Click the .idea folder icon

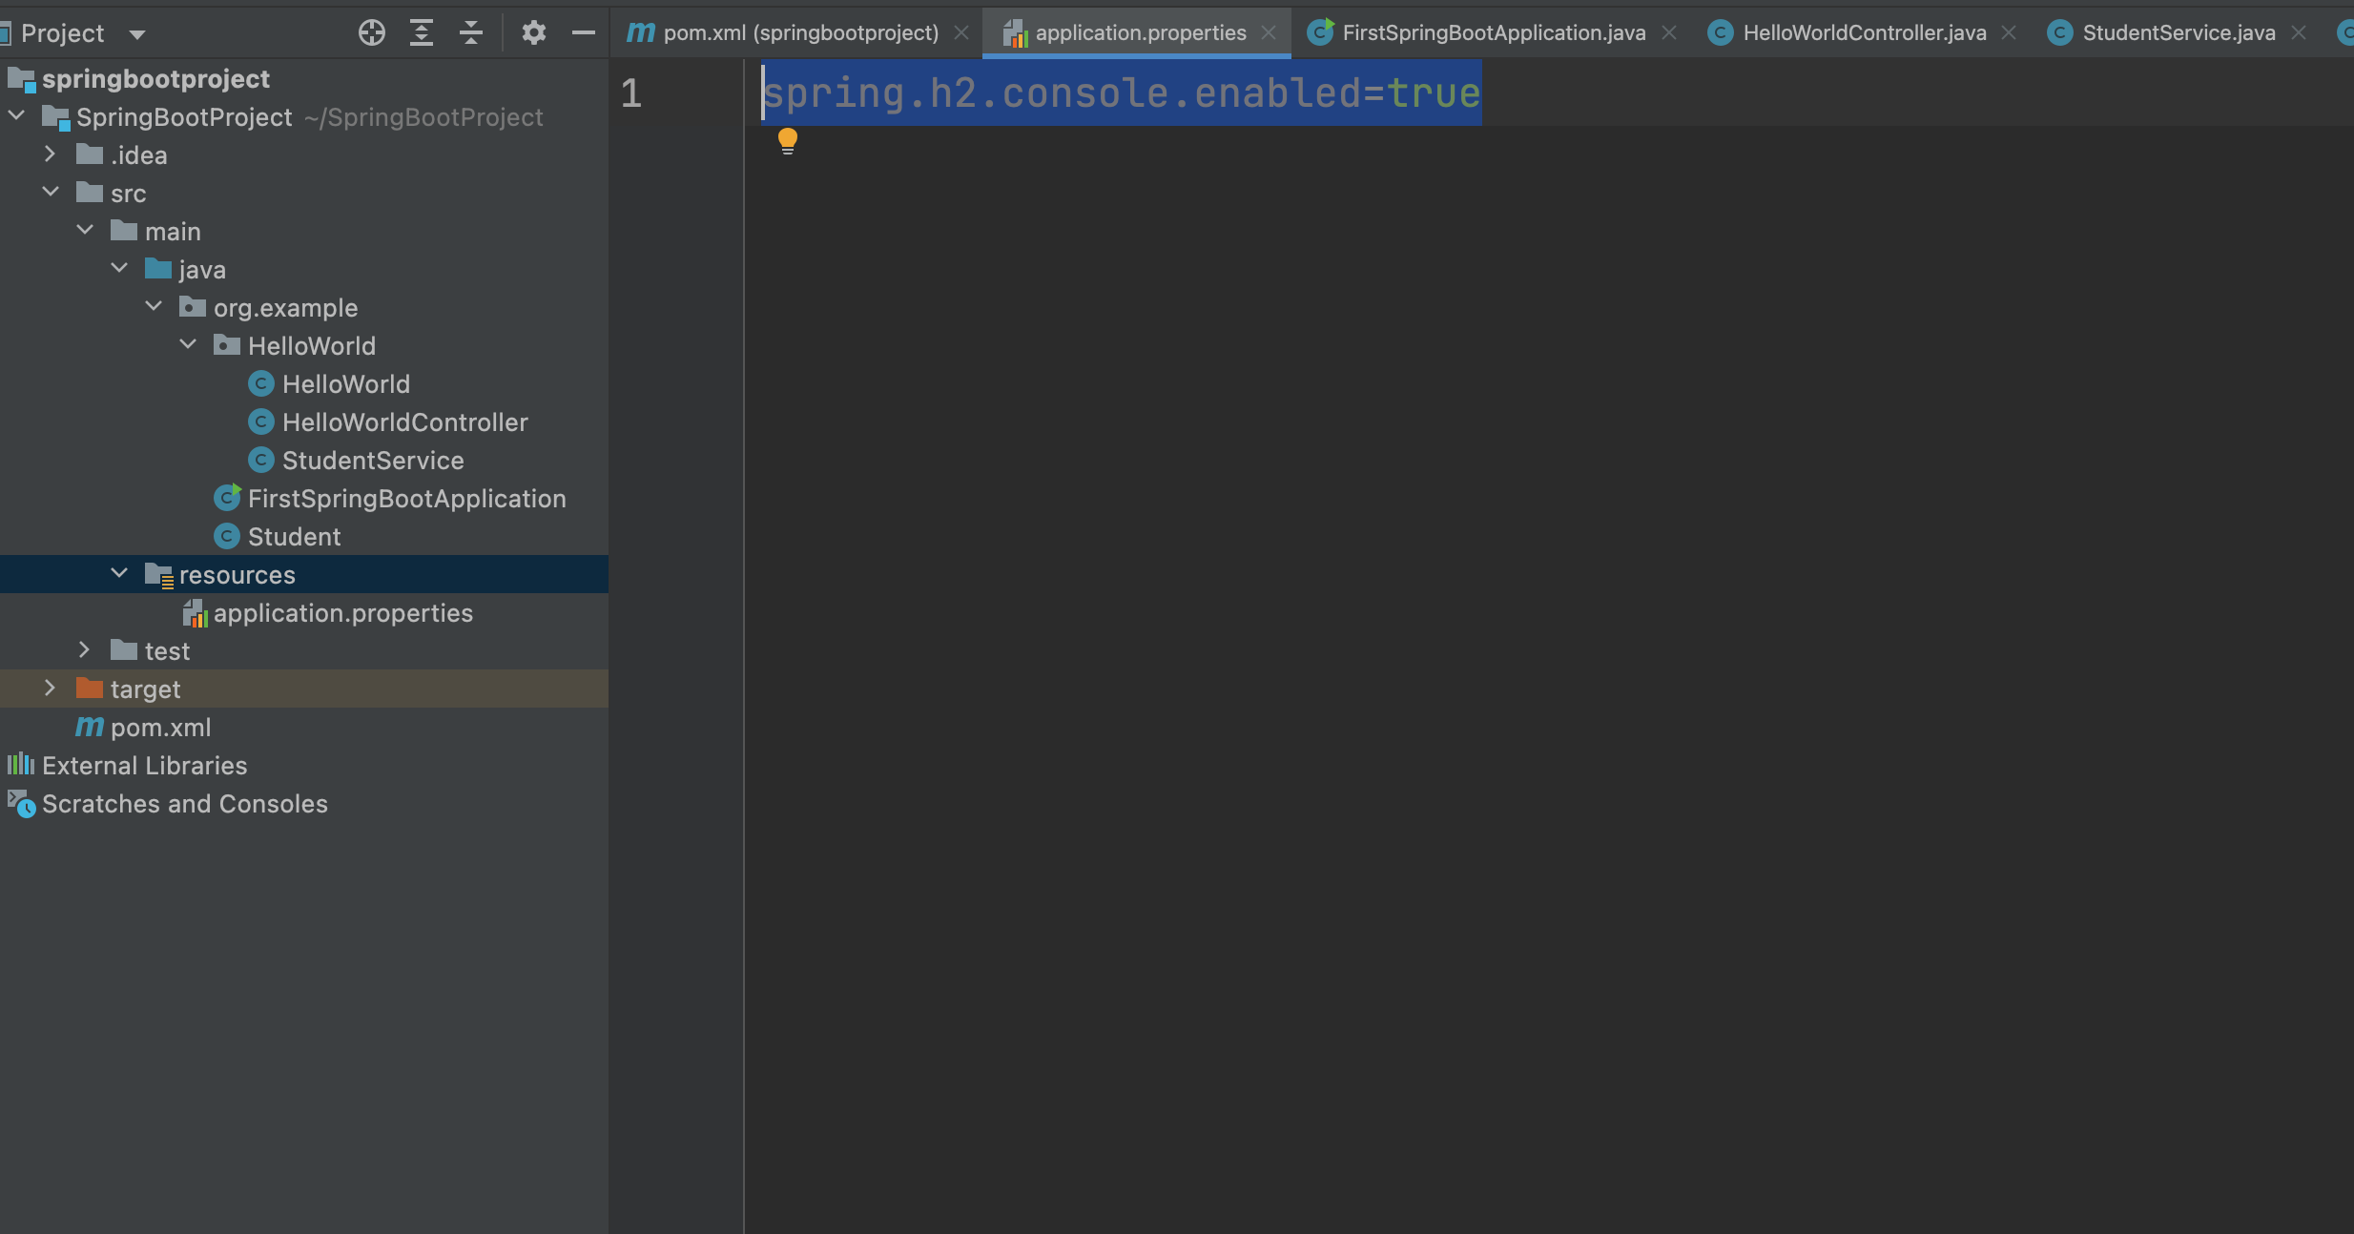point(90,154)
